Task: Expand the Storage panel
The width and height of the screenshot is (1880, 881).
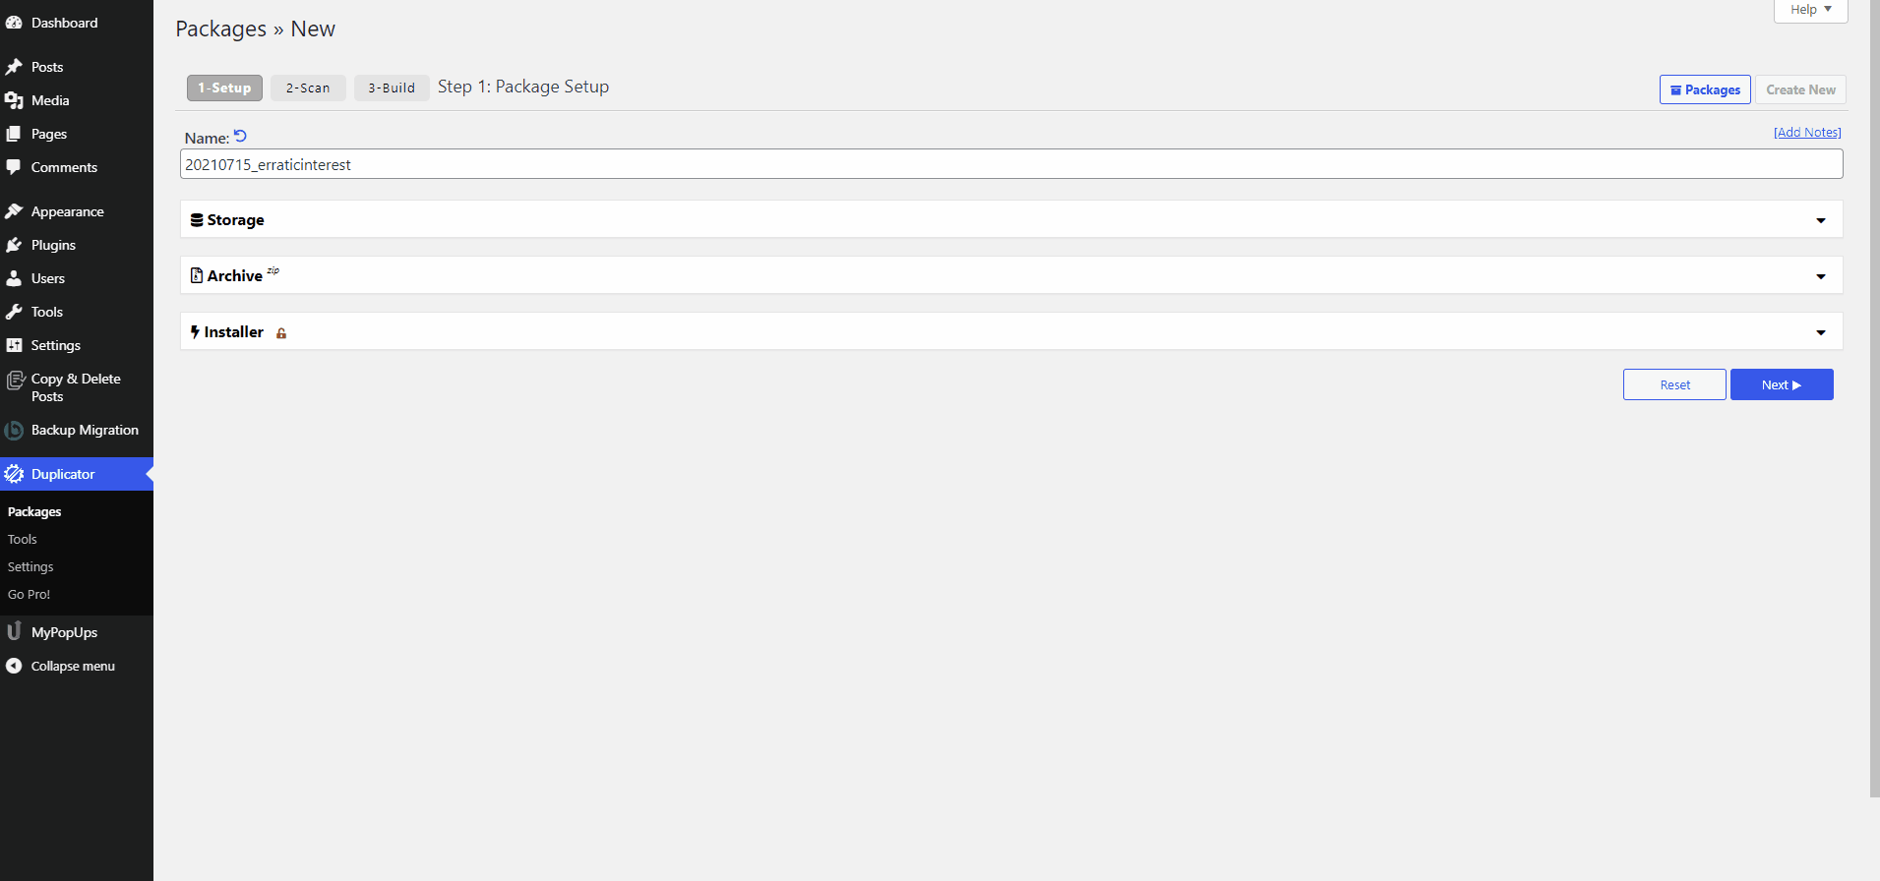Action: [1820, 220]
